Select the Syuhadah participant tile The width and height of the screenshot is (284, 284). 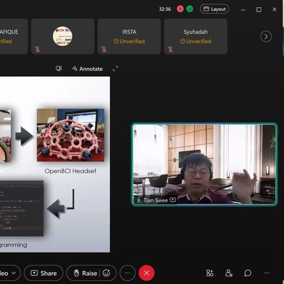[196, 36]
